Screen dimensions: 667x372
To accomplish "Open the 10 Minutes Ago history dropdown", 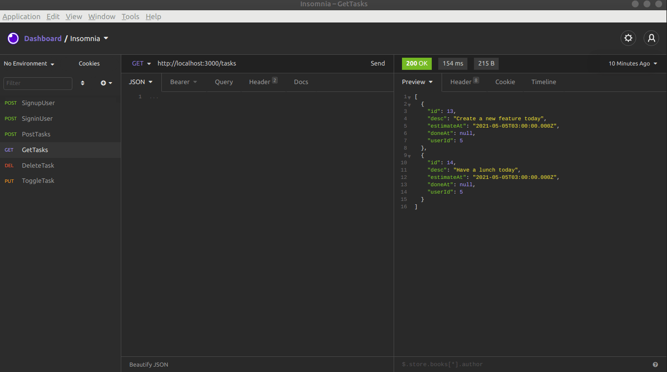I will (x=633, y=64).
